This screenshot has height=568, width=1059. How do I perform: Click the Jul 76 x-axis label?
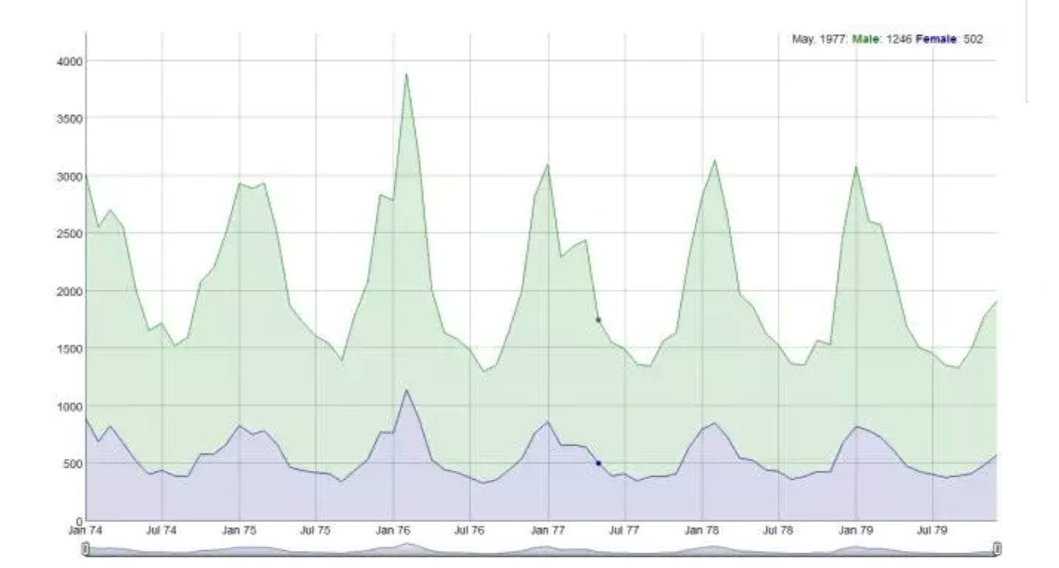469,531
